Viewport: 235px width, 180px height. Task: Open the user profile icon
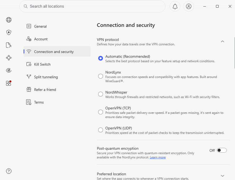pos(189,6)
